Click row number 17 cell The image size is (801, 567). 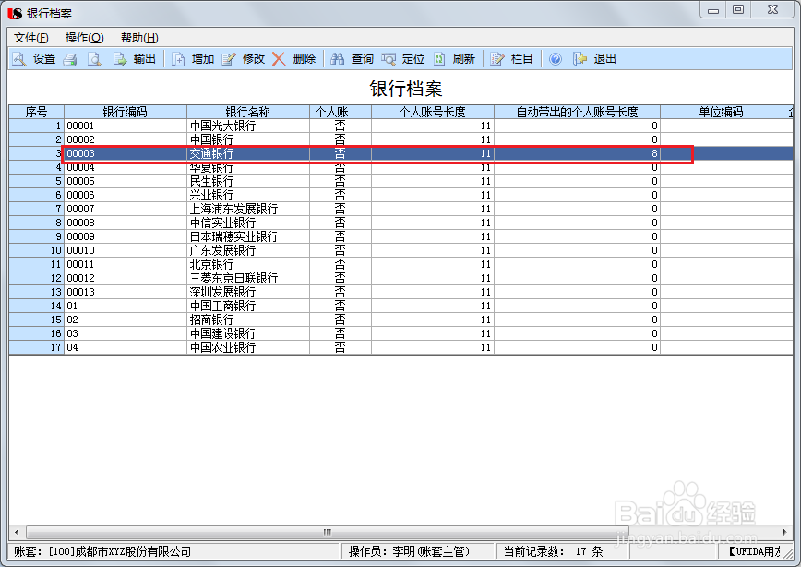[36, 346]
